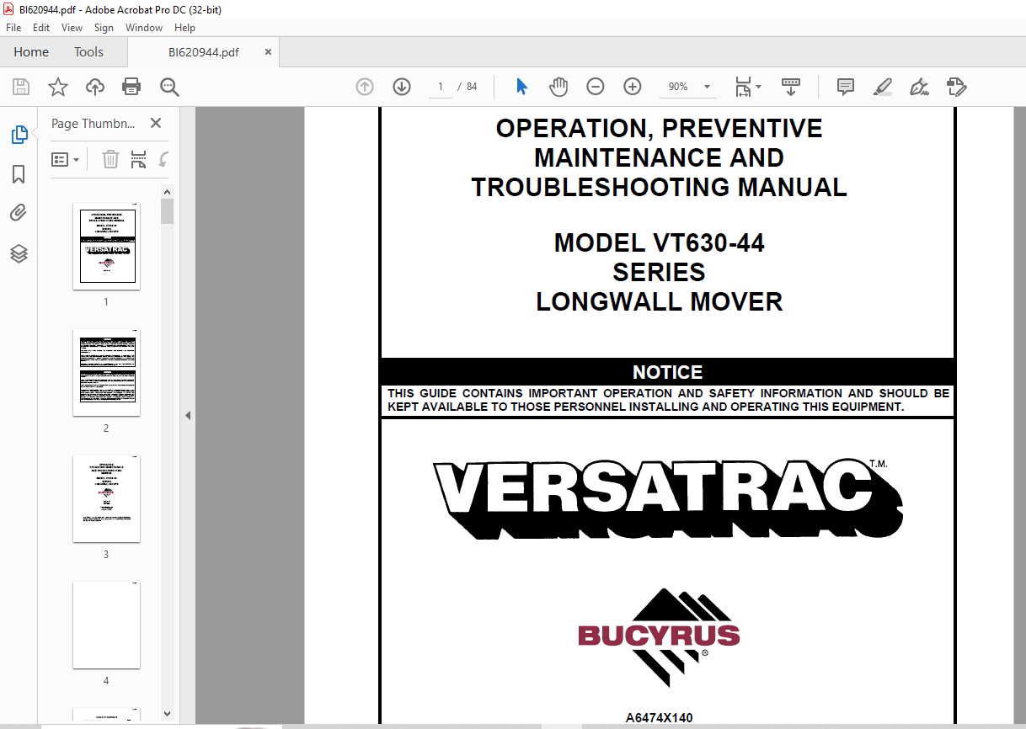
Task: Select page 2 thumbnail
Action: pyautogui.click(x=106, y=372)
